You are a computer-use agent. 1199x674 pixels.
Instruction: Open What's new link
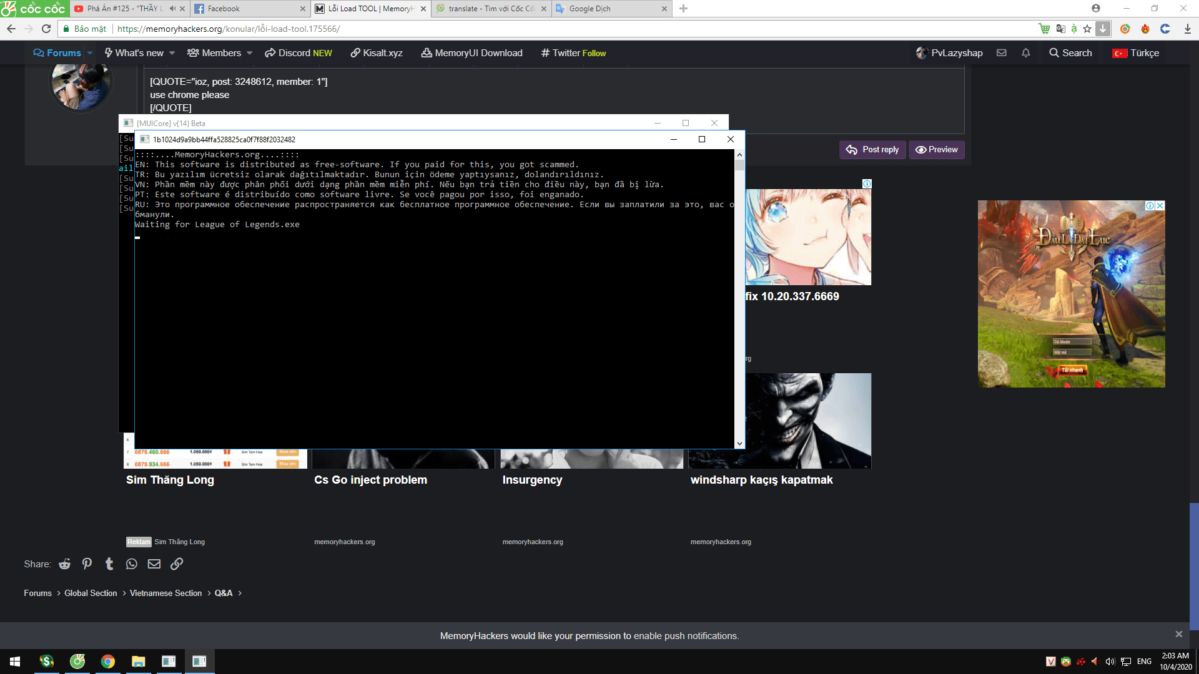point(134,53)
